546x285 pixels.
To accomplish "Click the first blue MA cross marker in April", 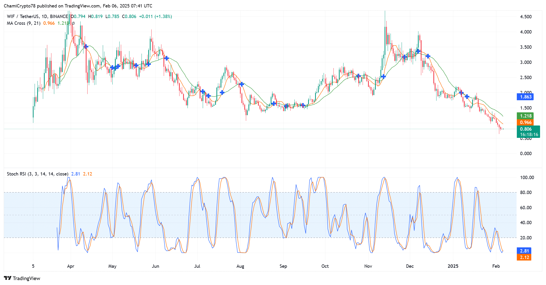I will pos(86,47).
